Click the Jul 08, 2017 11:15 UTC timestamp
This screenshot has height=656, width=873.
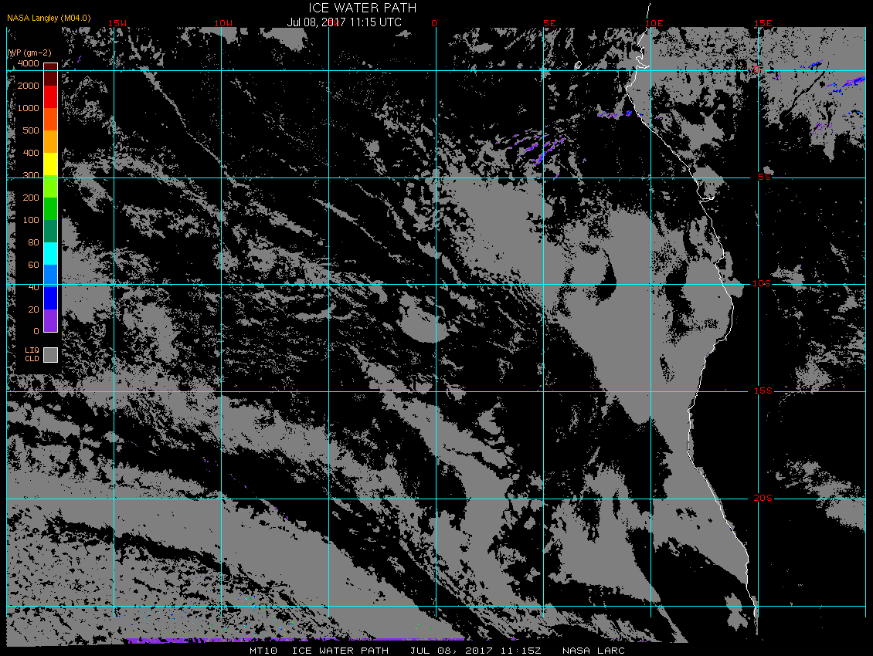(x=344, y=22)
